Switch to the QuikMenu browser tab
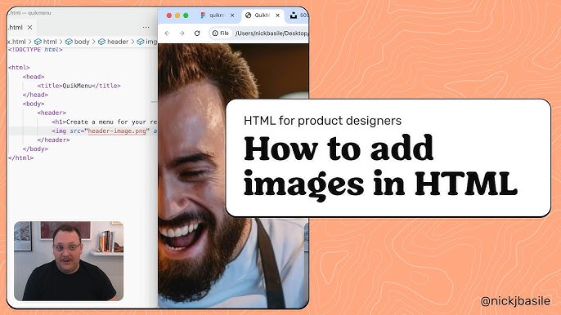The width and height of the screenshot is (561, 315). (x=262, y=16)
